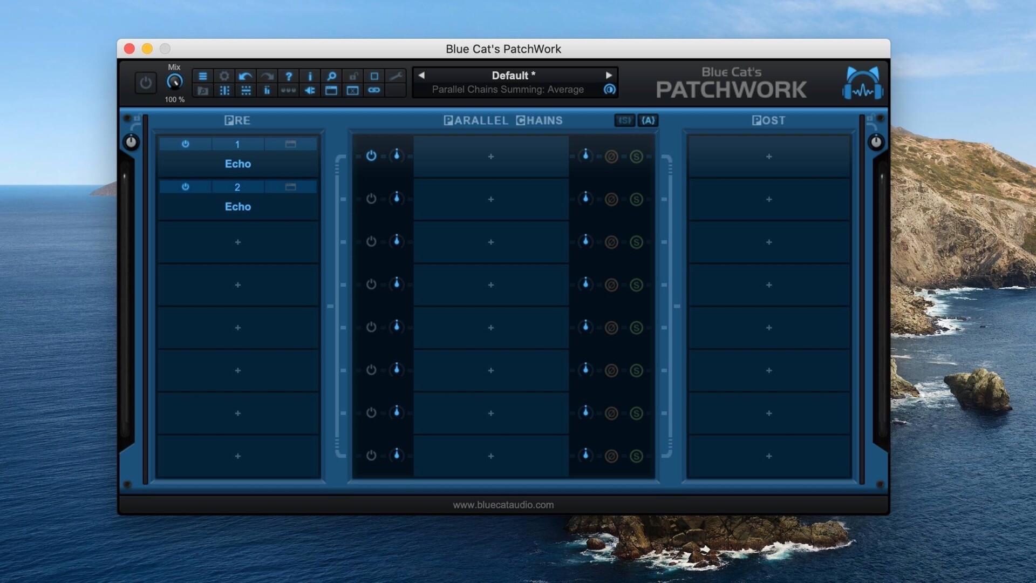Open the Patchwork main menu icon
This screenshot has height=583, width=1036.
click(203, 76)
